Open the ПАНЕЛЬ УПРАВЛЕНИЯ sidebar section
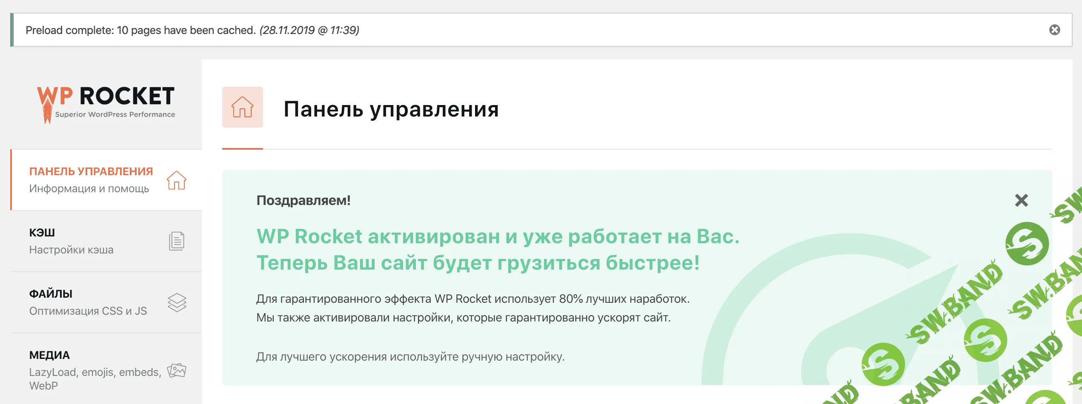The height and width of the screenshot is (404, 1082). [91, 171]
